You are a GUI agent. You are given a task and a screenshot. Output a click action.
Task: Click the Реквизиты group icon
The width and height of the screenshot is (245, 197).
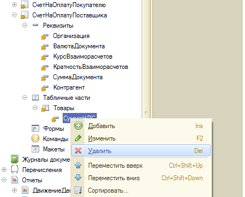coord(35,26)
